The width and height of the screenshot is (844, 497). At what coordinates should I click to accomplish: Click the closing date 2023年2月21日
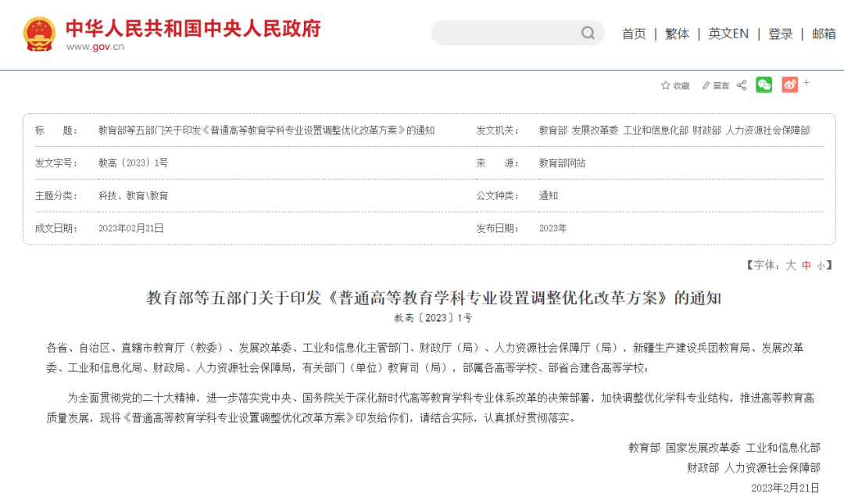(785, 488)
